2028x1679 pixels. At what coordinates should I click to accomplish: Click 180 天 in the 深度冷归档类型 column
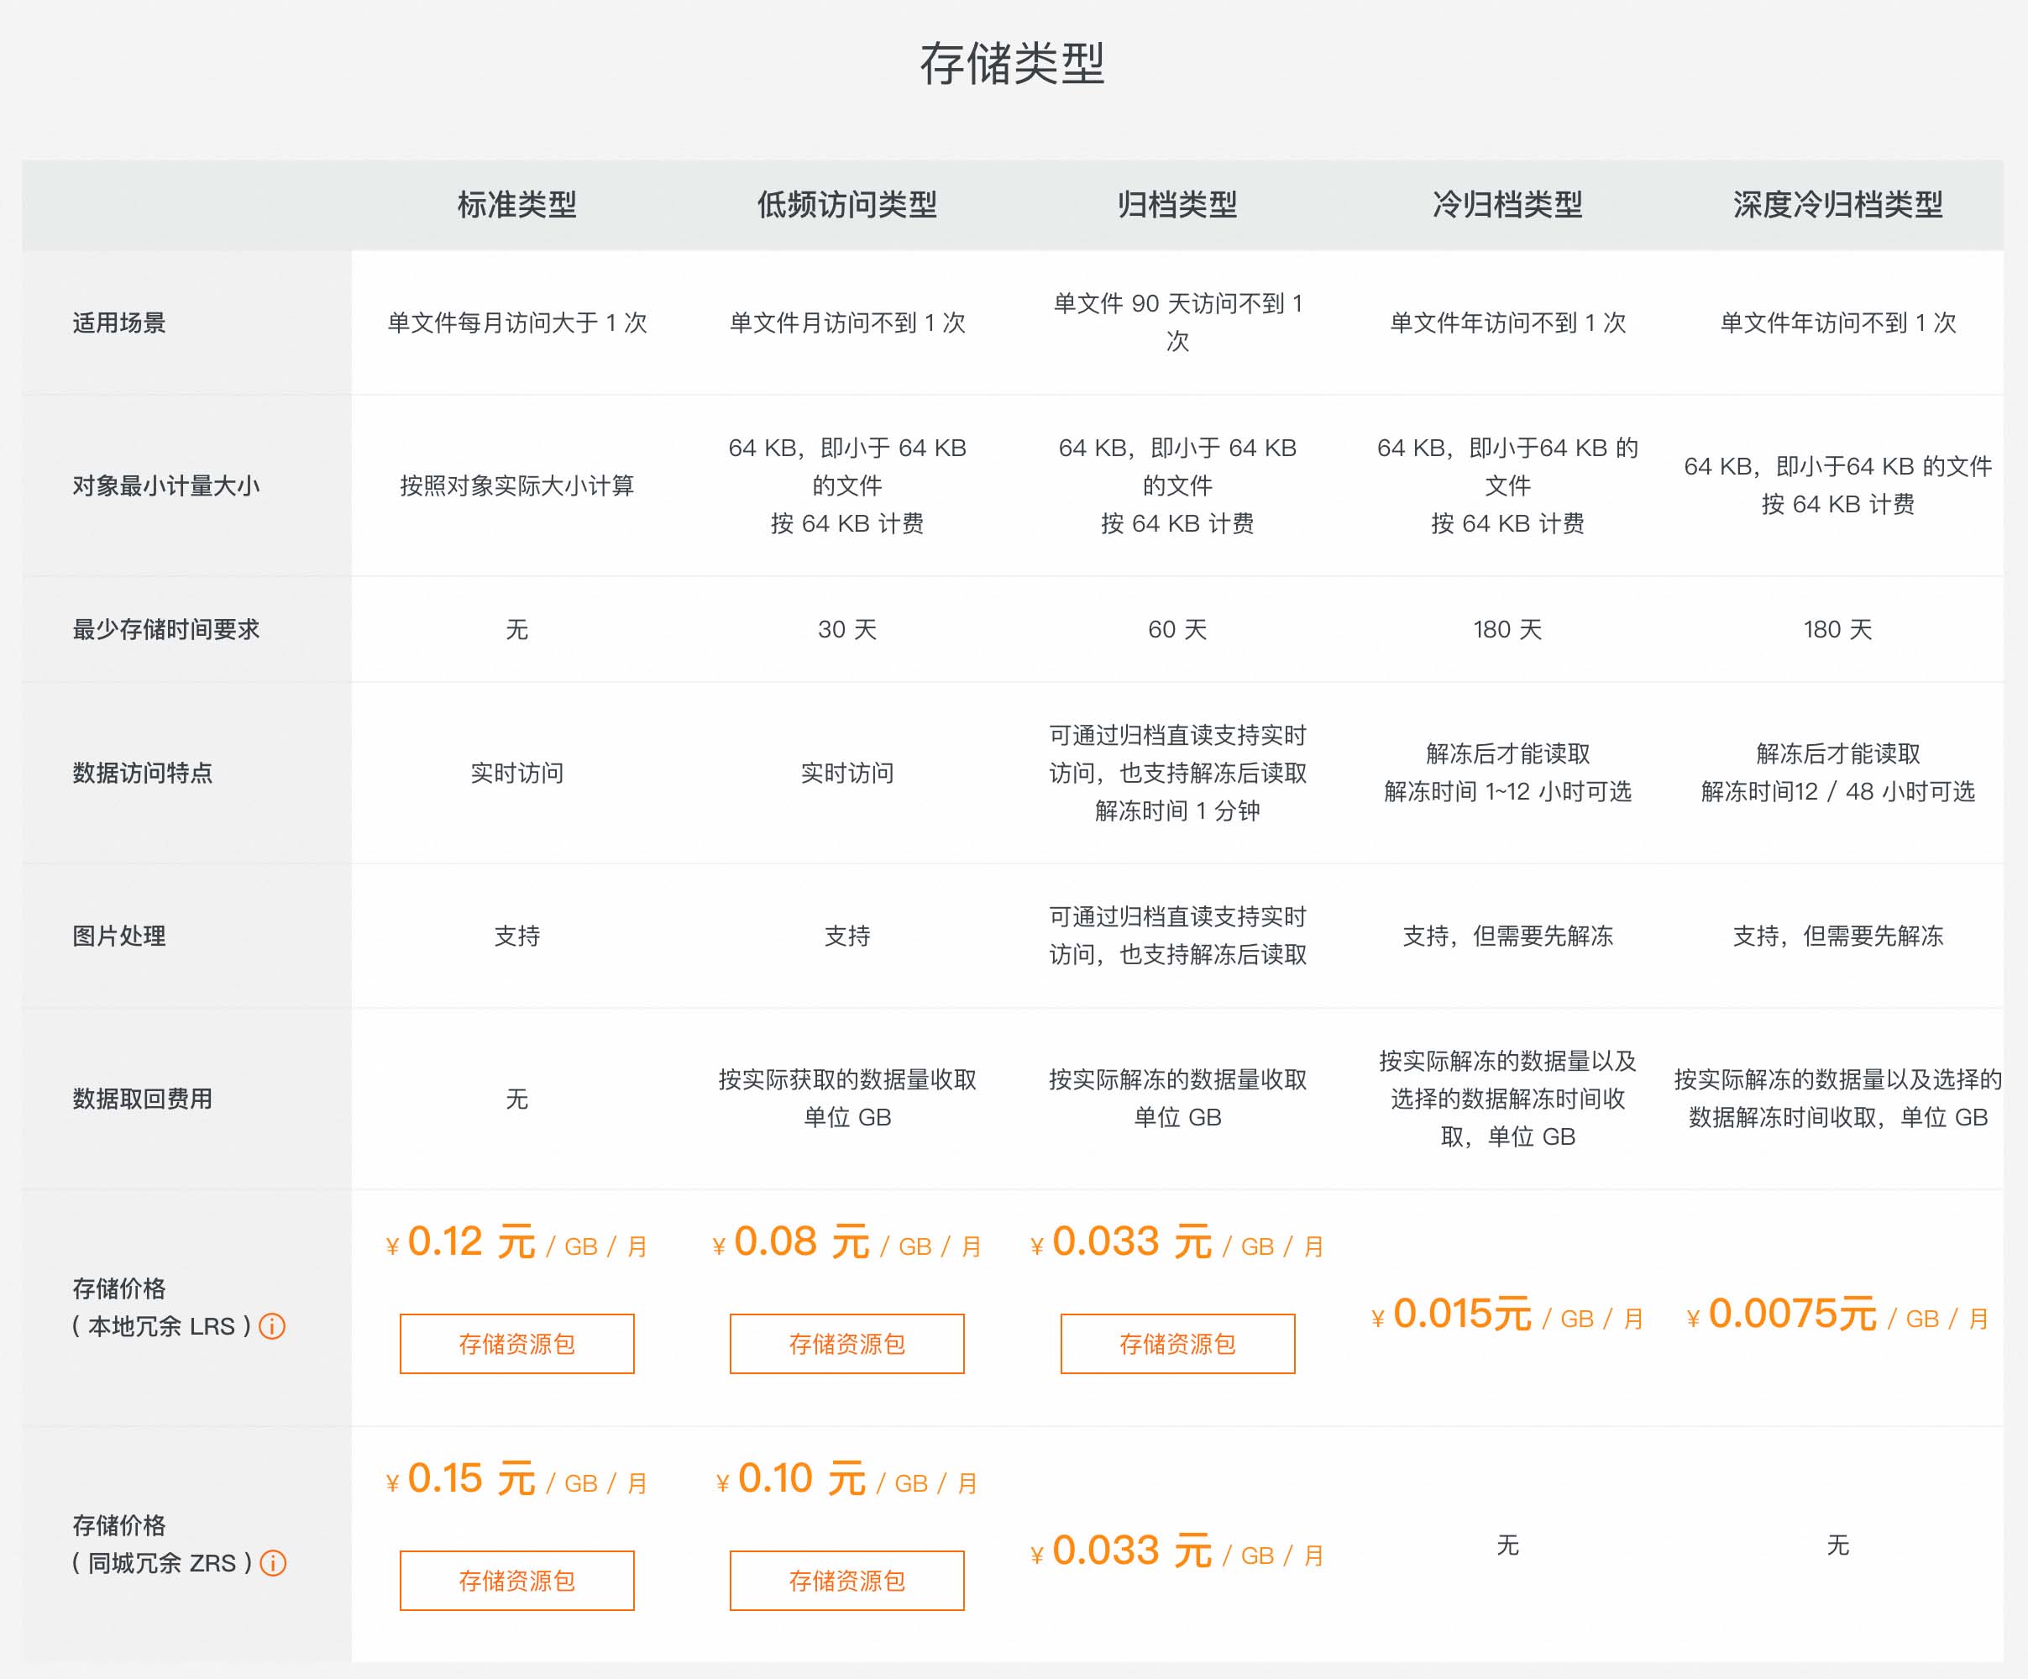pos(1837,630)
